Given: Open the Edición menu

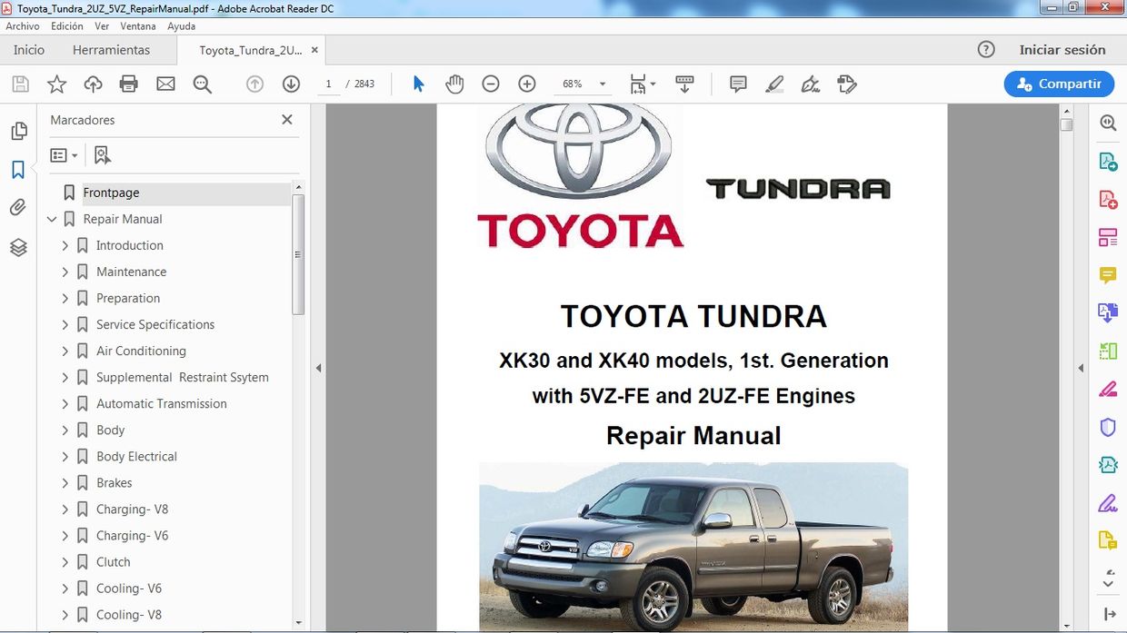Looking at the screenshot, I should (67, 26).
